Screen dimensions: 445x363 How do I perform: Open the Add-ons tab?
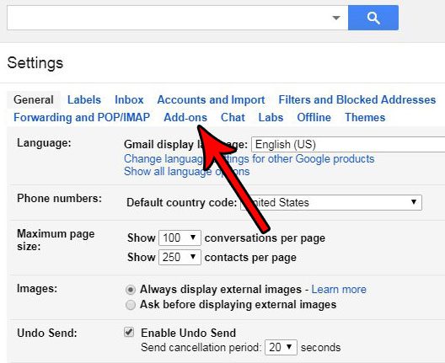[185, 117]
